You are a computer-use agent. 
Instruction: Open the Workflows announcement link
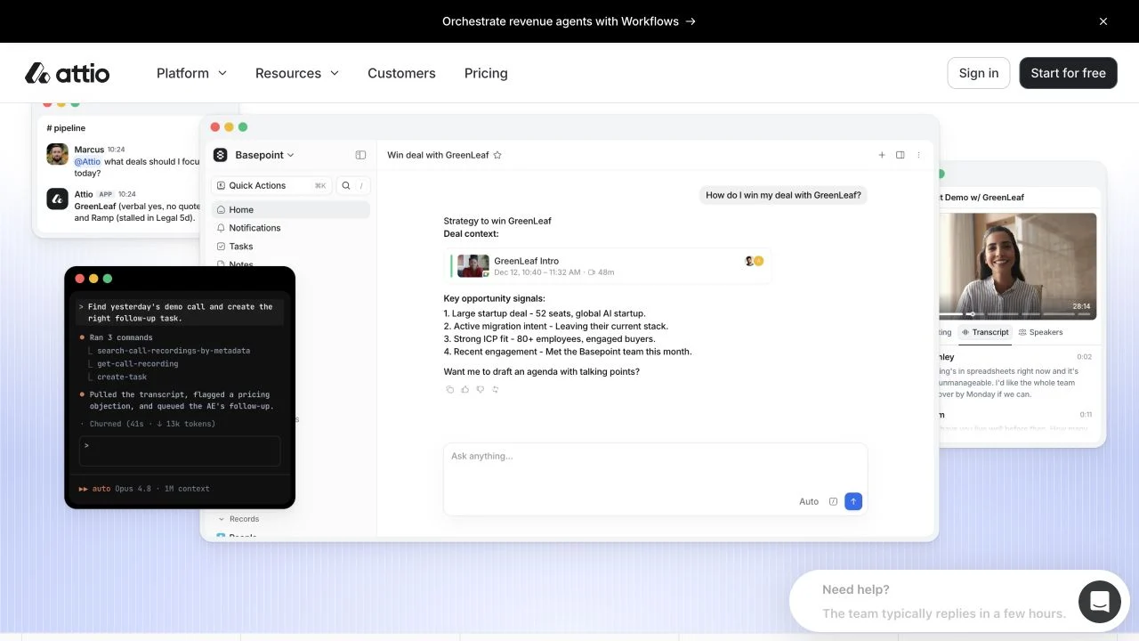click(x=569, y=21)
